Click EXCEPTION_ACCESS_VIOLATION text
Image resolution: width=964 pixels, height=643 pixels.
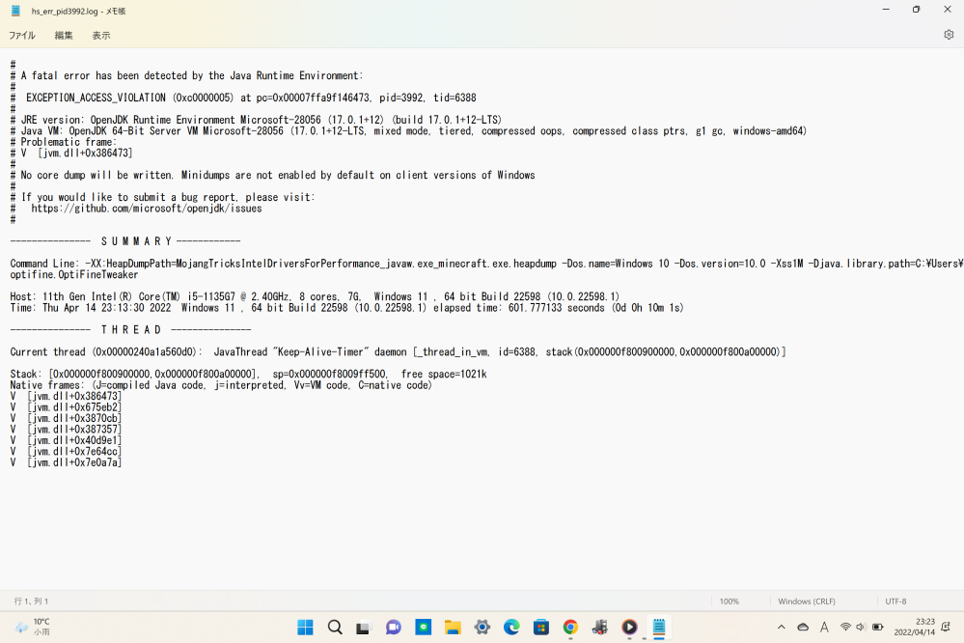[x=96, y=98]
